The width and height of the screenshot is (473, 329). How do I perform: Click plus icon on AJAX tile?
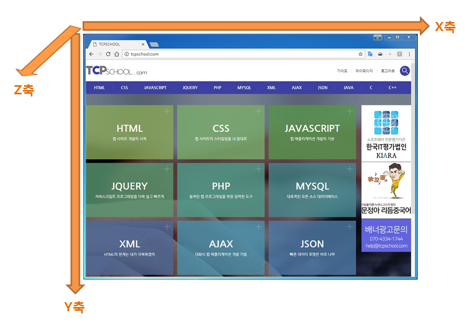click(x=258, y=227)
